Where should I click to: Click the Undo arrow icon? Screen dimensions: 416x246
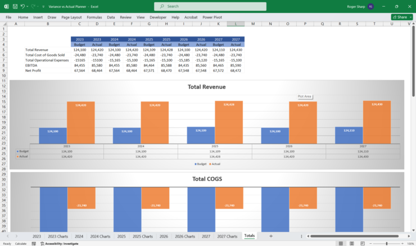tap(22, 6)
